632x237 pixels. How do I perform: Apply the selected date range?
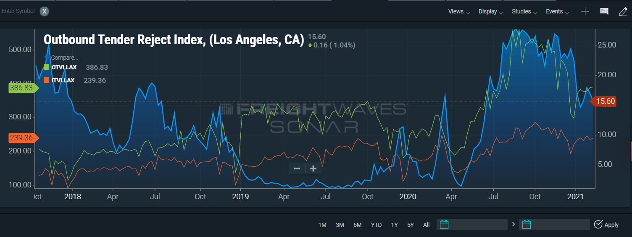(606, 224)
